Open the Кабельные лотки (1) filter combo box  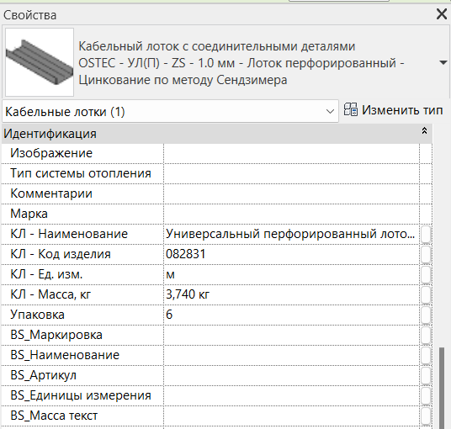click(x=170, y=111)
